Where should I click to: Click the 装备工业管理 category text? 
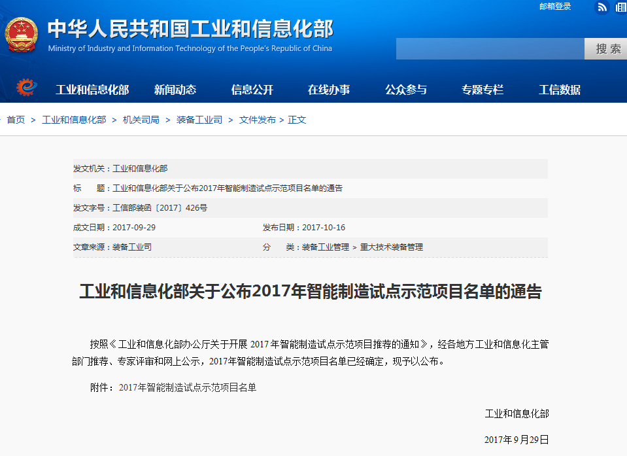tap(326, 247)
